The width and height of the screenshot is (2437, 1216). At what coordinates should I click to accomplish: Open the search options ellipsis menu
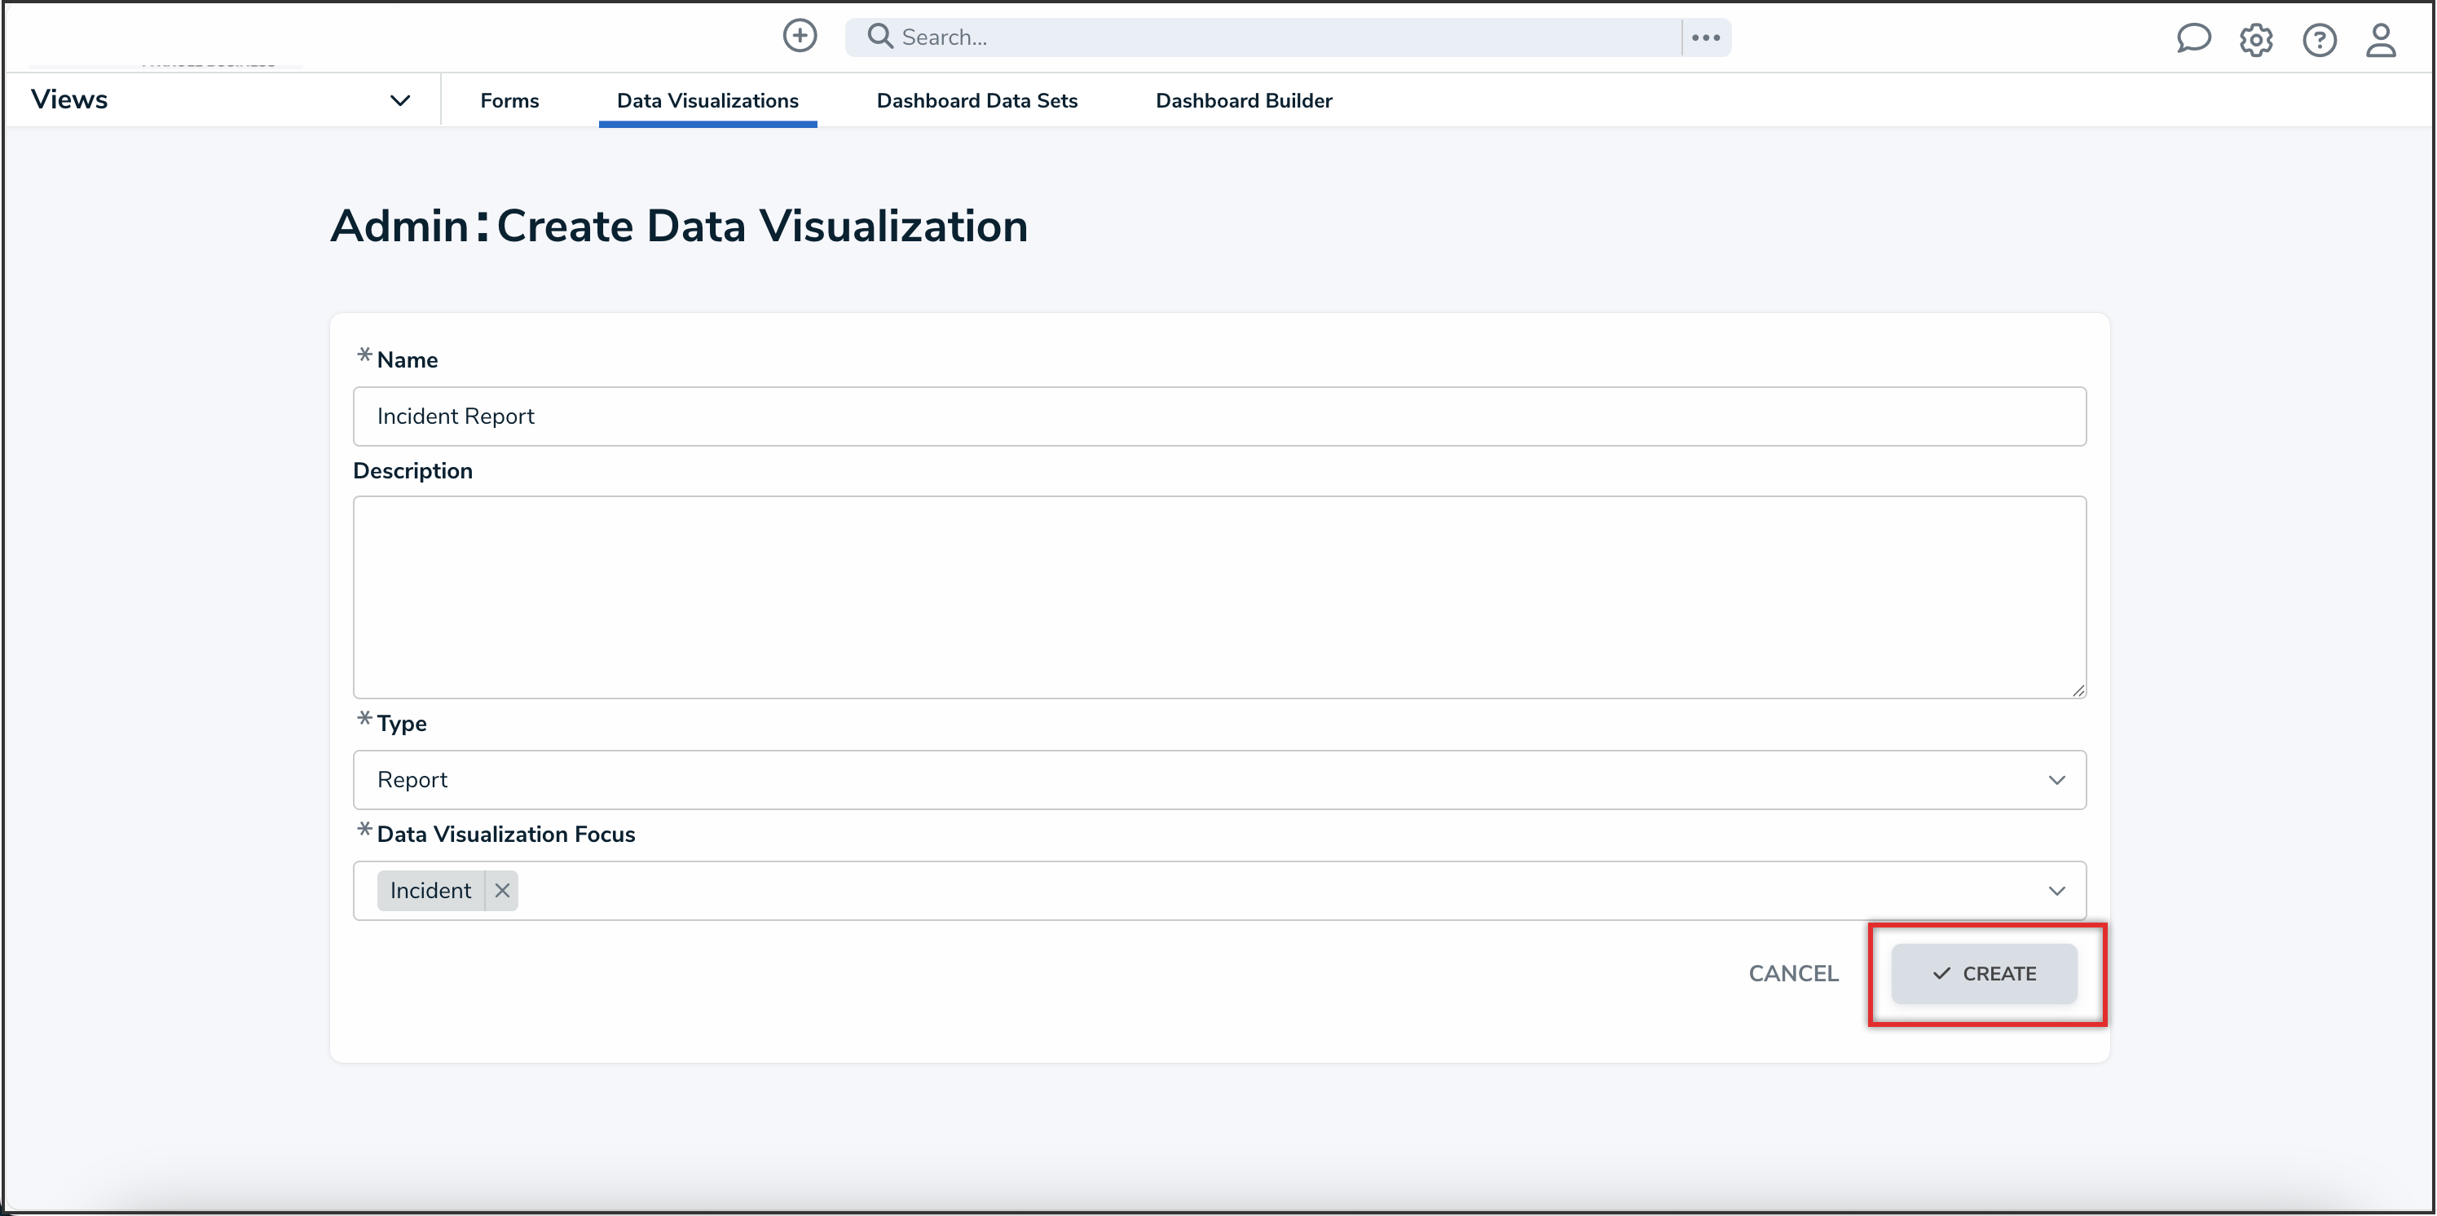tap(1705, 37)
